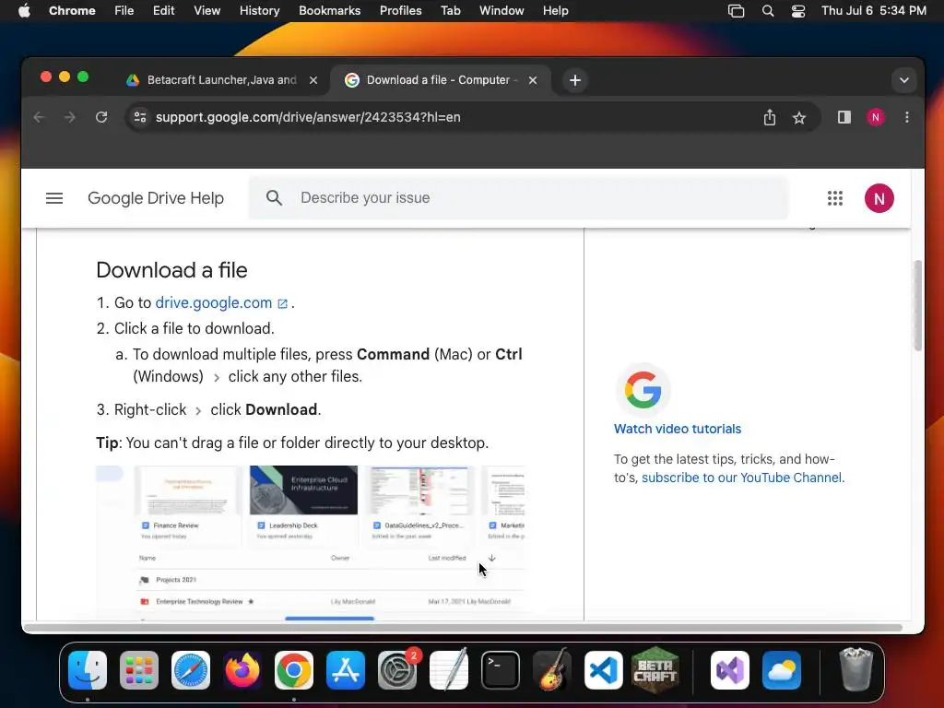Open the Tab menu
Viewport: 944px width, 708px height.
450,10
